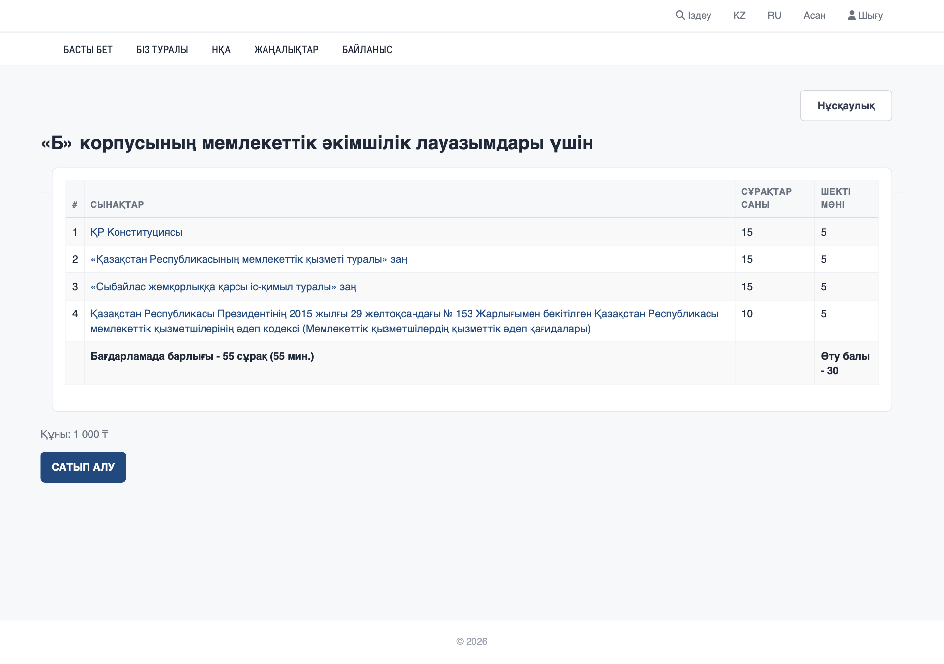
Task: Click the search magnifier icon
Action: pos(680,15)
